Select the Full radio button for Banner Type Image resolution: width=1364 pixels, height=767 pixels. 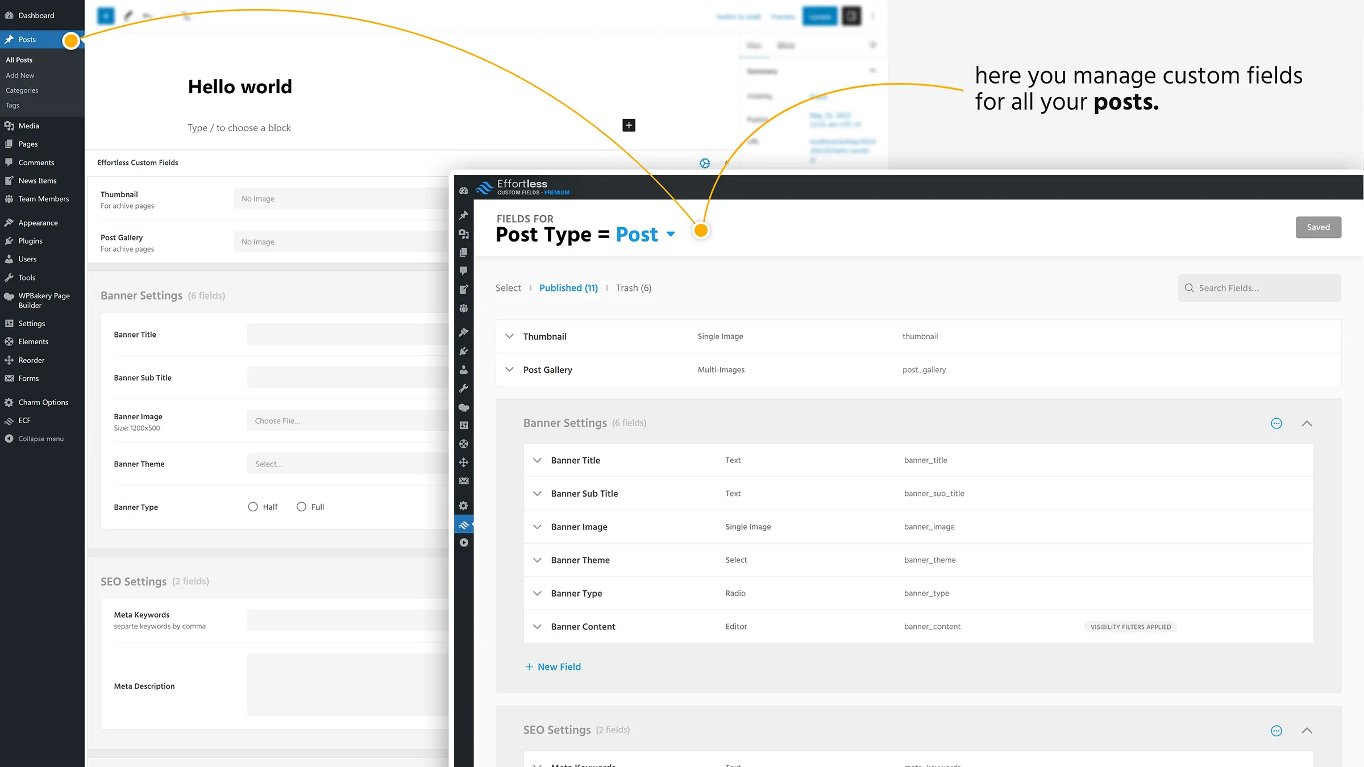[302, 506]
